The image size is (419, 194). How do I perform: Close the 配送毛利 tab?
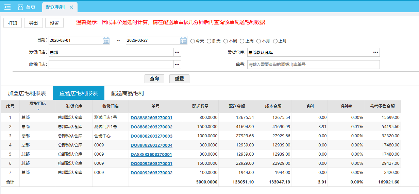tap(71, 7)
